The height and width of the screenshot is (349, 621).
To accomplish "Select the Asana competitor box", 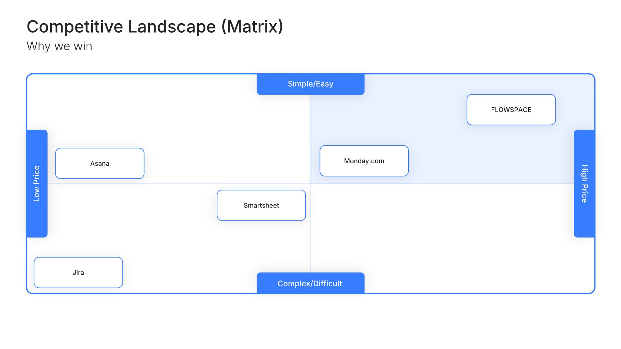I will 100,163.
